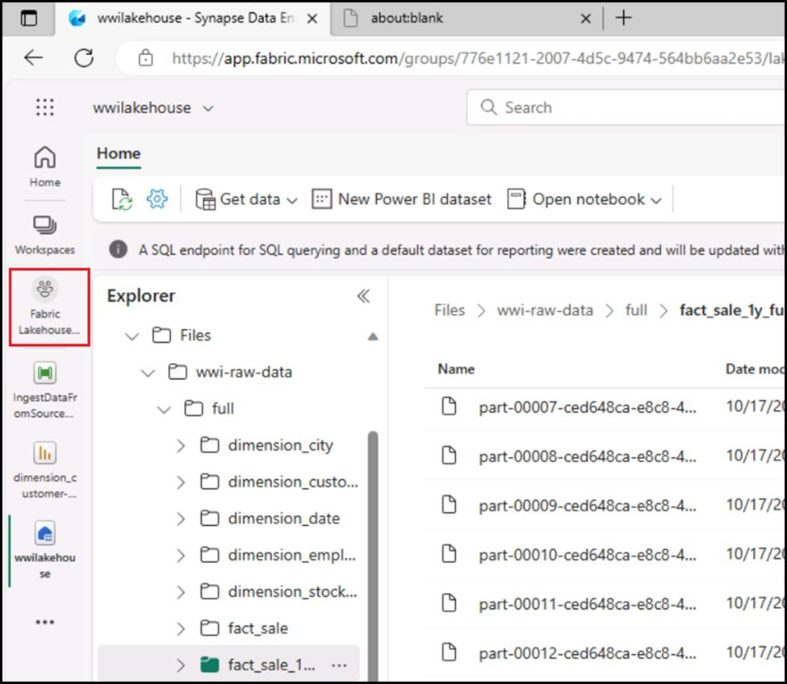Go to Home in left navigation rail
The image size is (787, 684).
44,167
